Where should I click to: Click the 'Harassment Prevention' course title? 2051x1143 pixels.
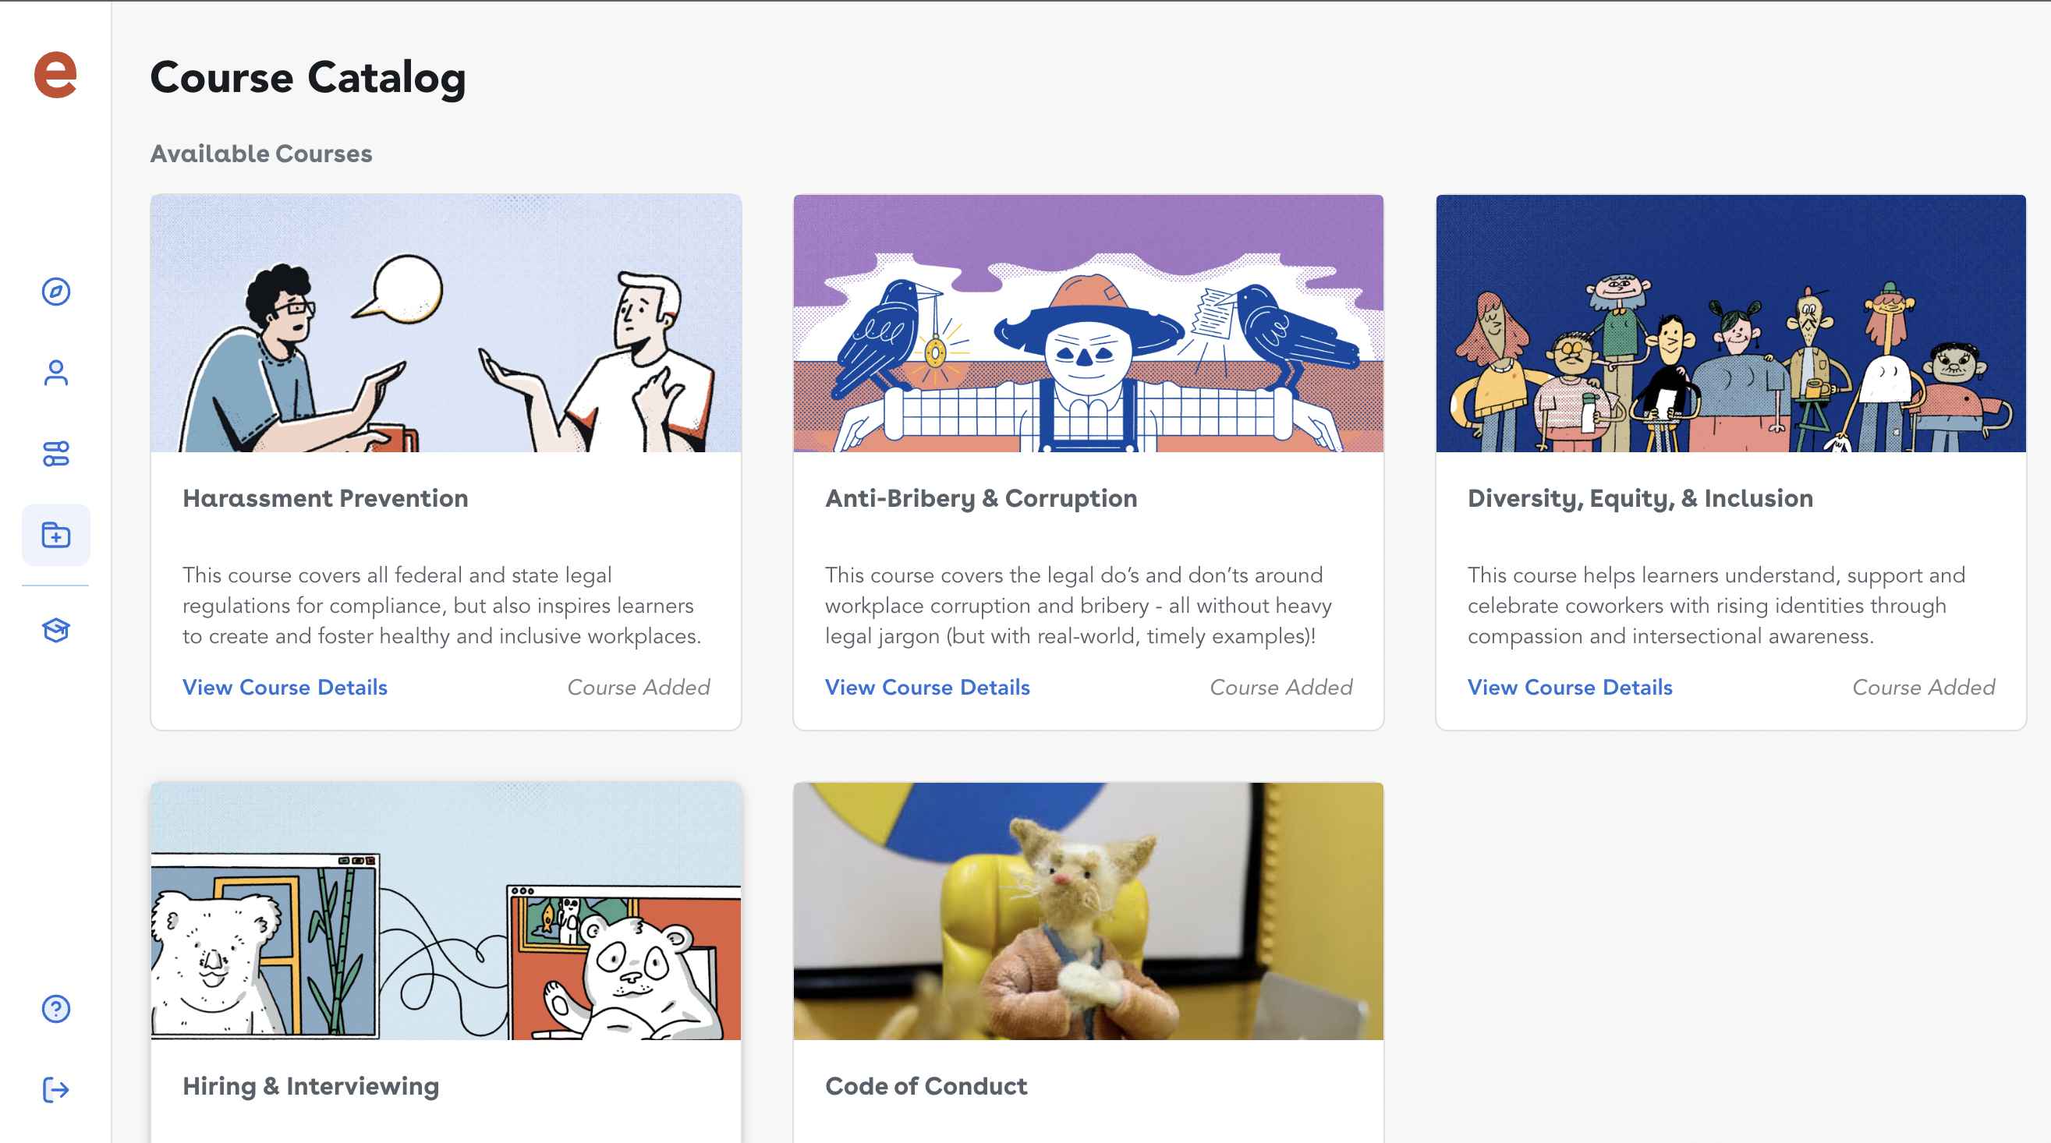pyautogui.click(x=326, y=498)
